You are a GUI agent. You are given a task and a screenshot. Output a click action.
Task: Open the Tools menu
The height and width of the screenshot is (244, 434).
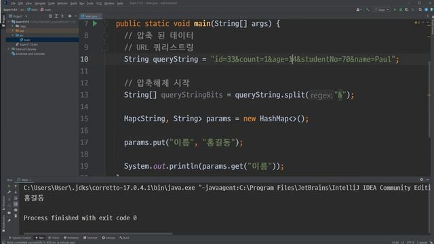coord(90,3)
